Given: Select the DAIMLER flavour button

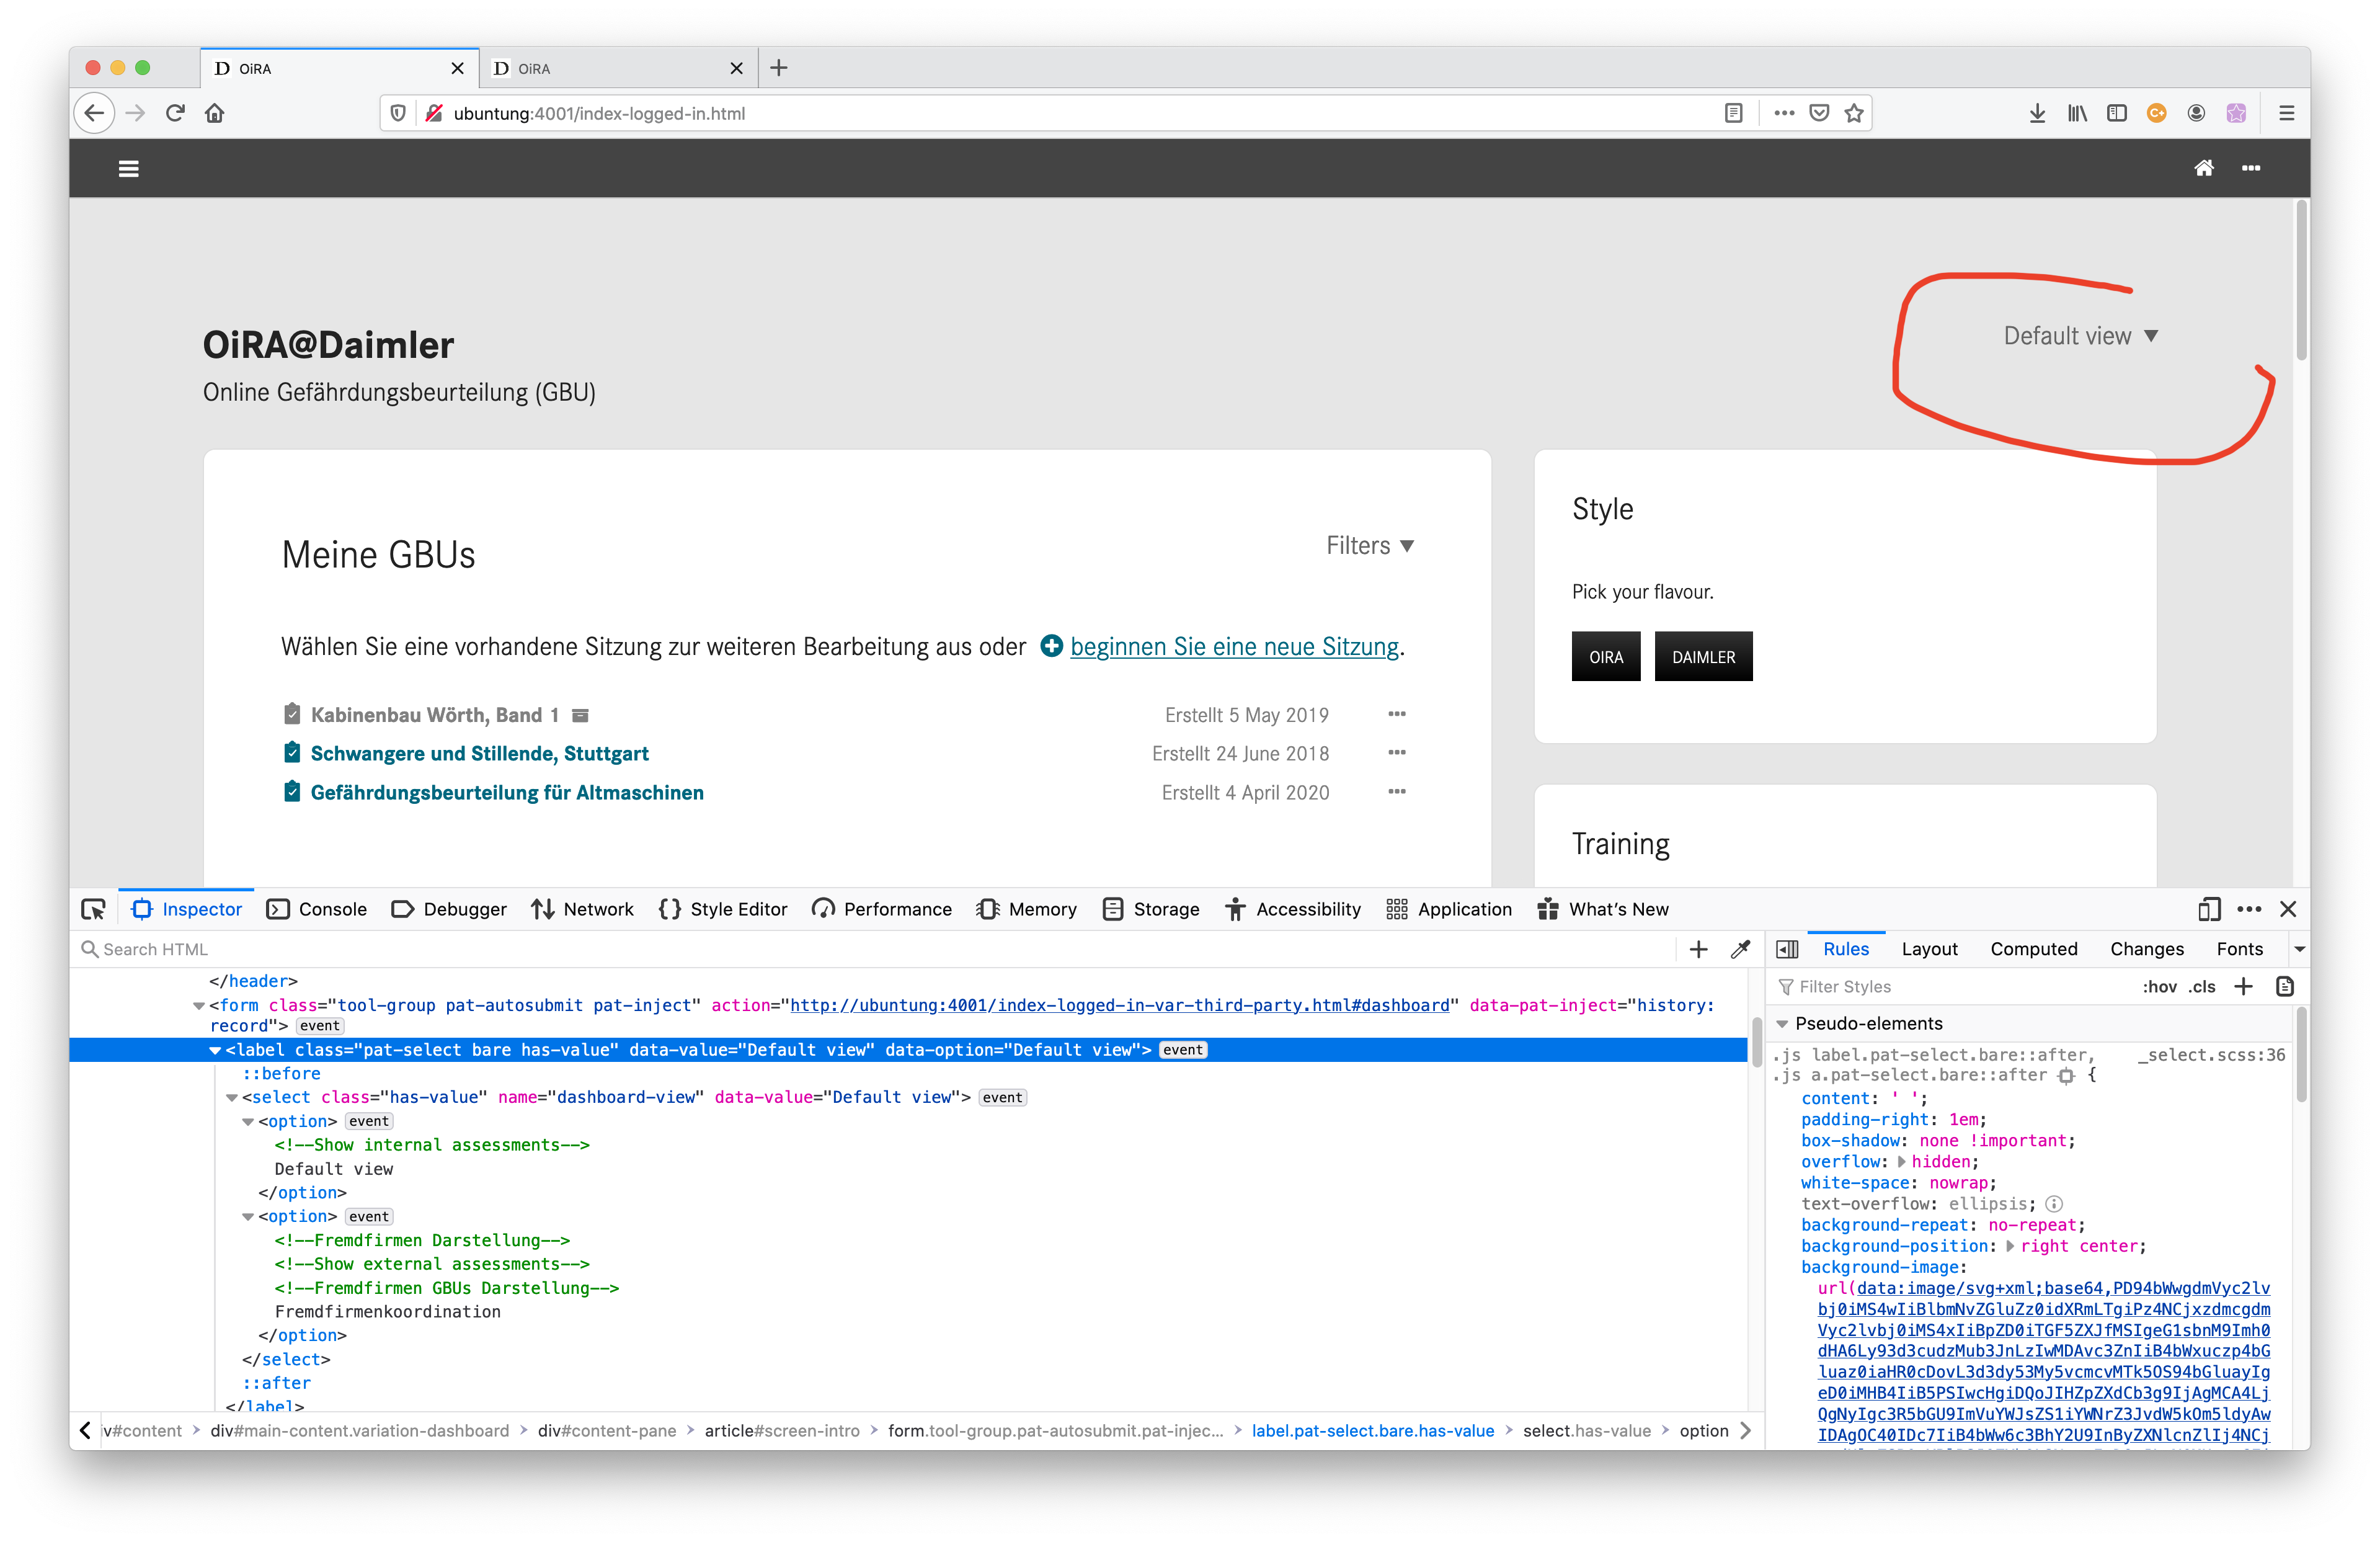Looking at the screenshot, I should coord(1704,656).
